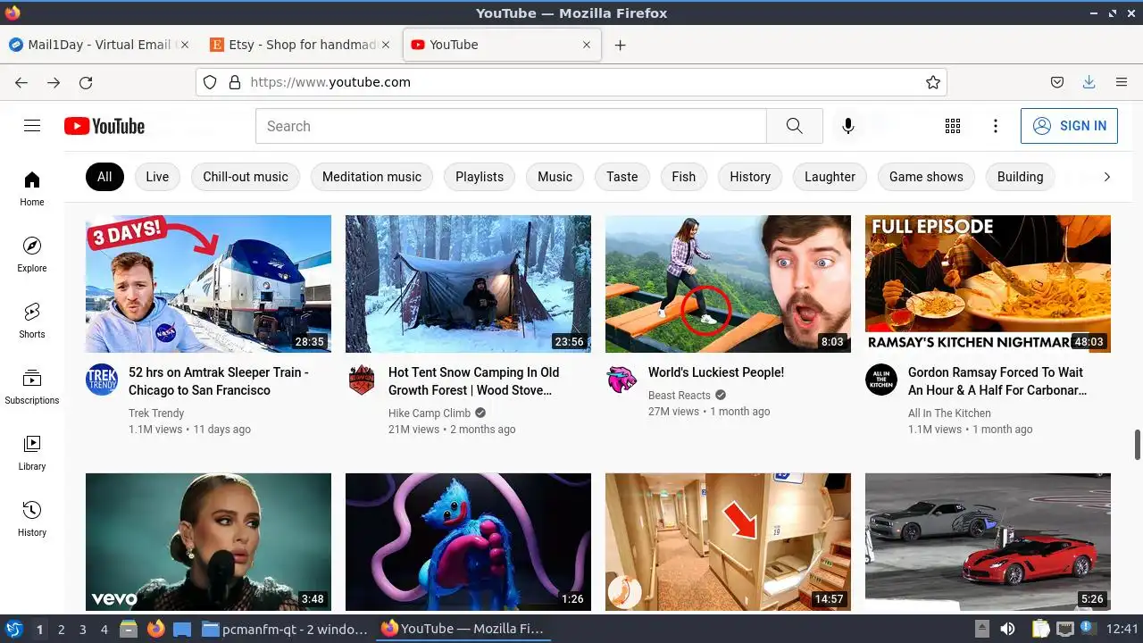
Task: Select the Chill-out music chip
Action: [246, 177]
